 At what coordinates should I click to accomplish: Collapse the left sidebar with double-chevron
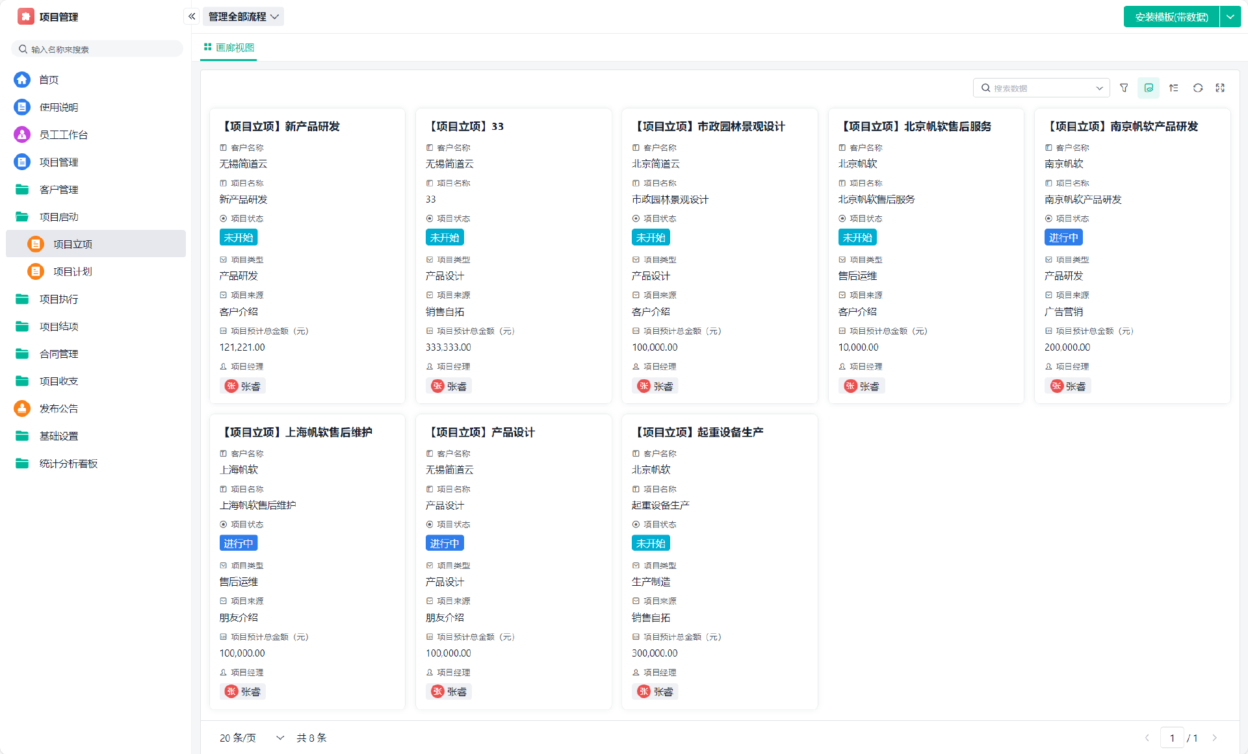pyautogui.click(x=192, y=16)
